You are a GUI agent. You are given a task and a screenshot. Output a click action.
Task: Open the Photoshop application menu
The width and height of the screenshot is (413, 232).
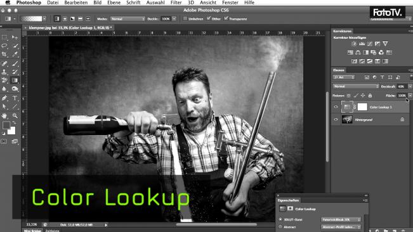point(29,3)
